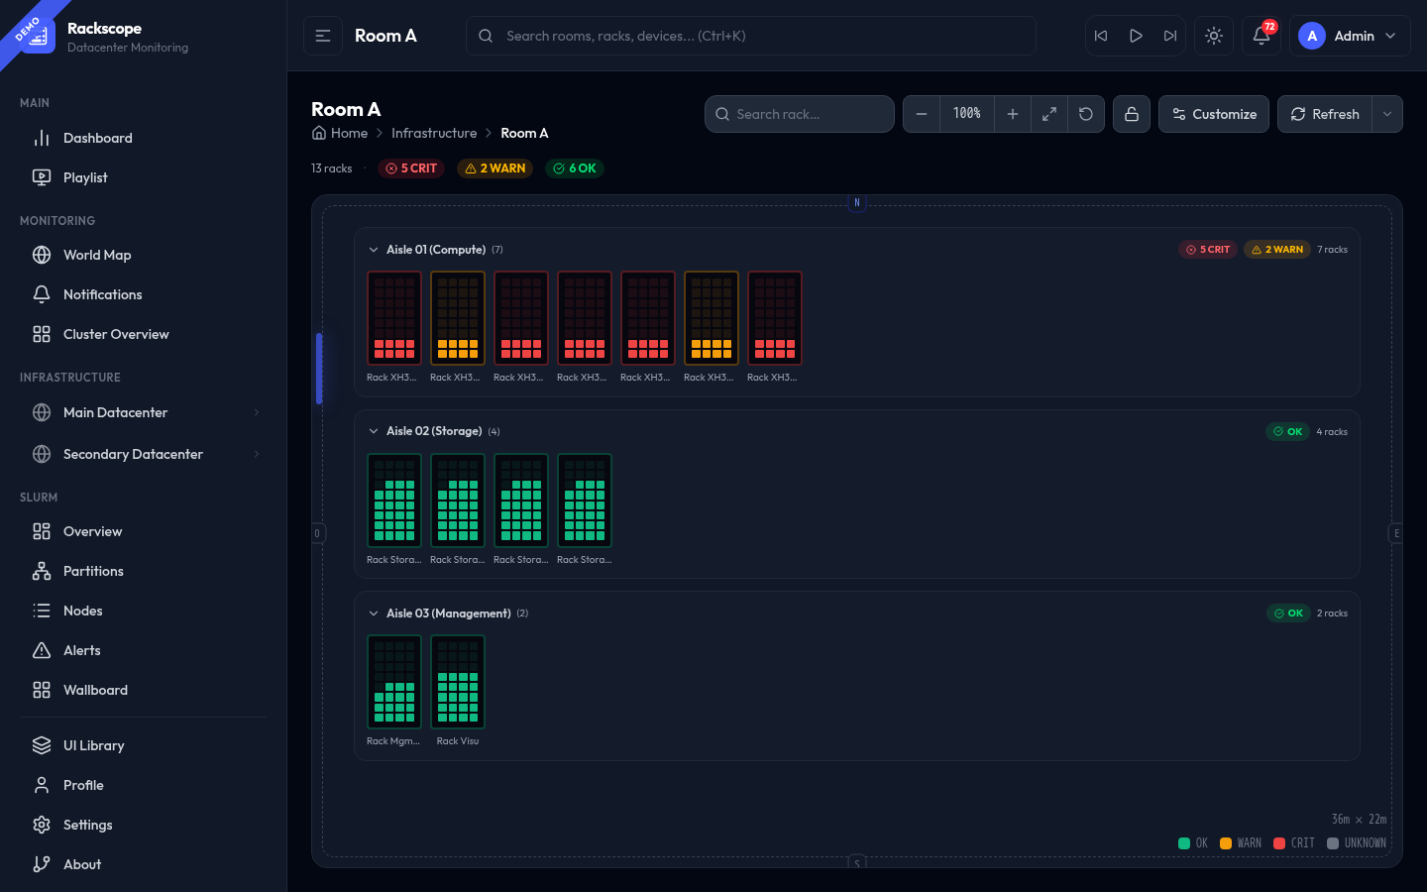Toggle the room layout lock icon
The height and width of the screenshot is (892, 1427).
pyautogui.click(x=1132, y=114)
